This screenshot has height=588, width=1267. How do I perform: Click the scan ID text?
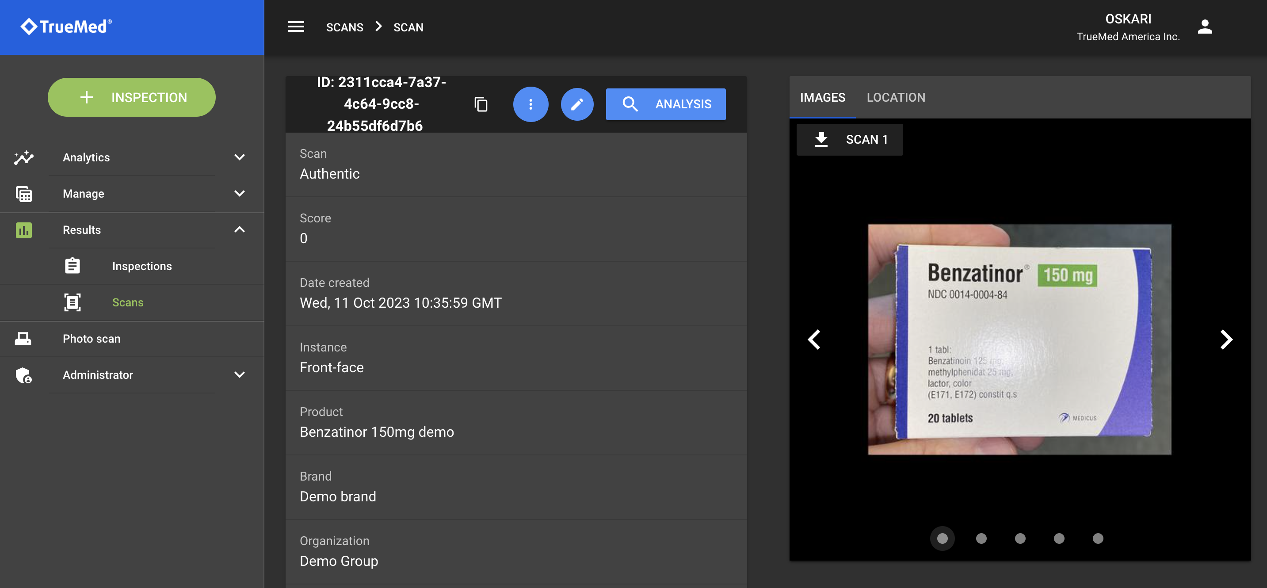(x=381, y=104)
